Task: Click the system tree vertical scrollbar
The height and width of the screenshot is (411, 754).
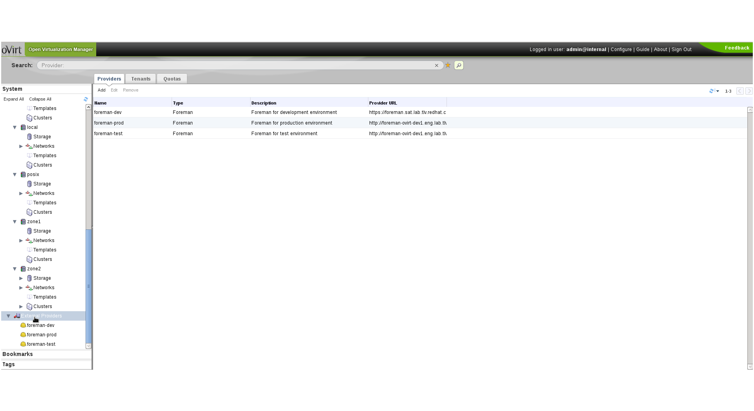Action: [x=88, y=287]
